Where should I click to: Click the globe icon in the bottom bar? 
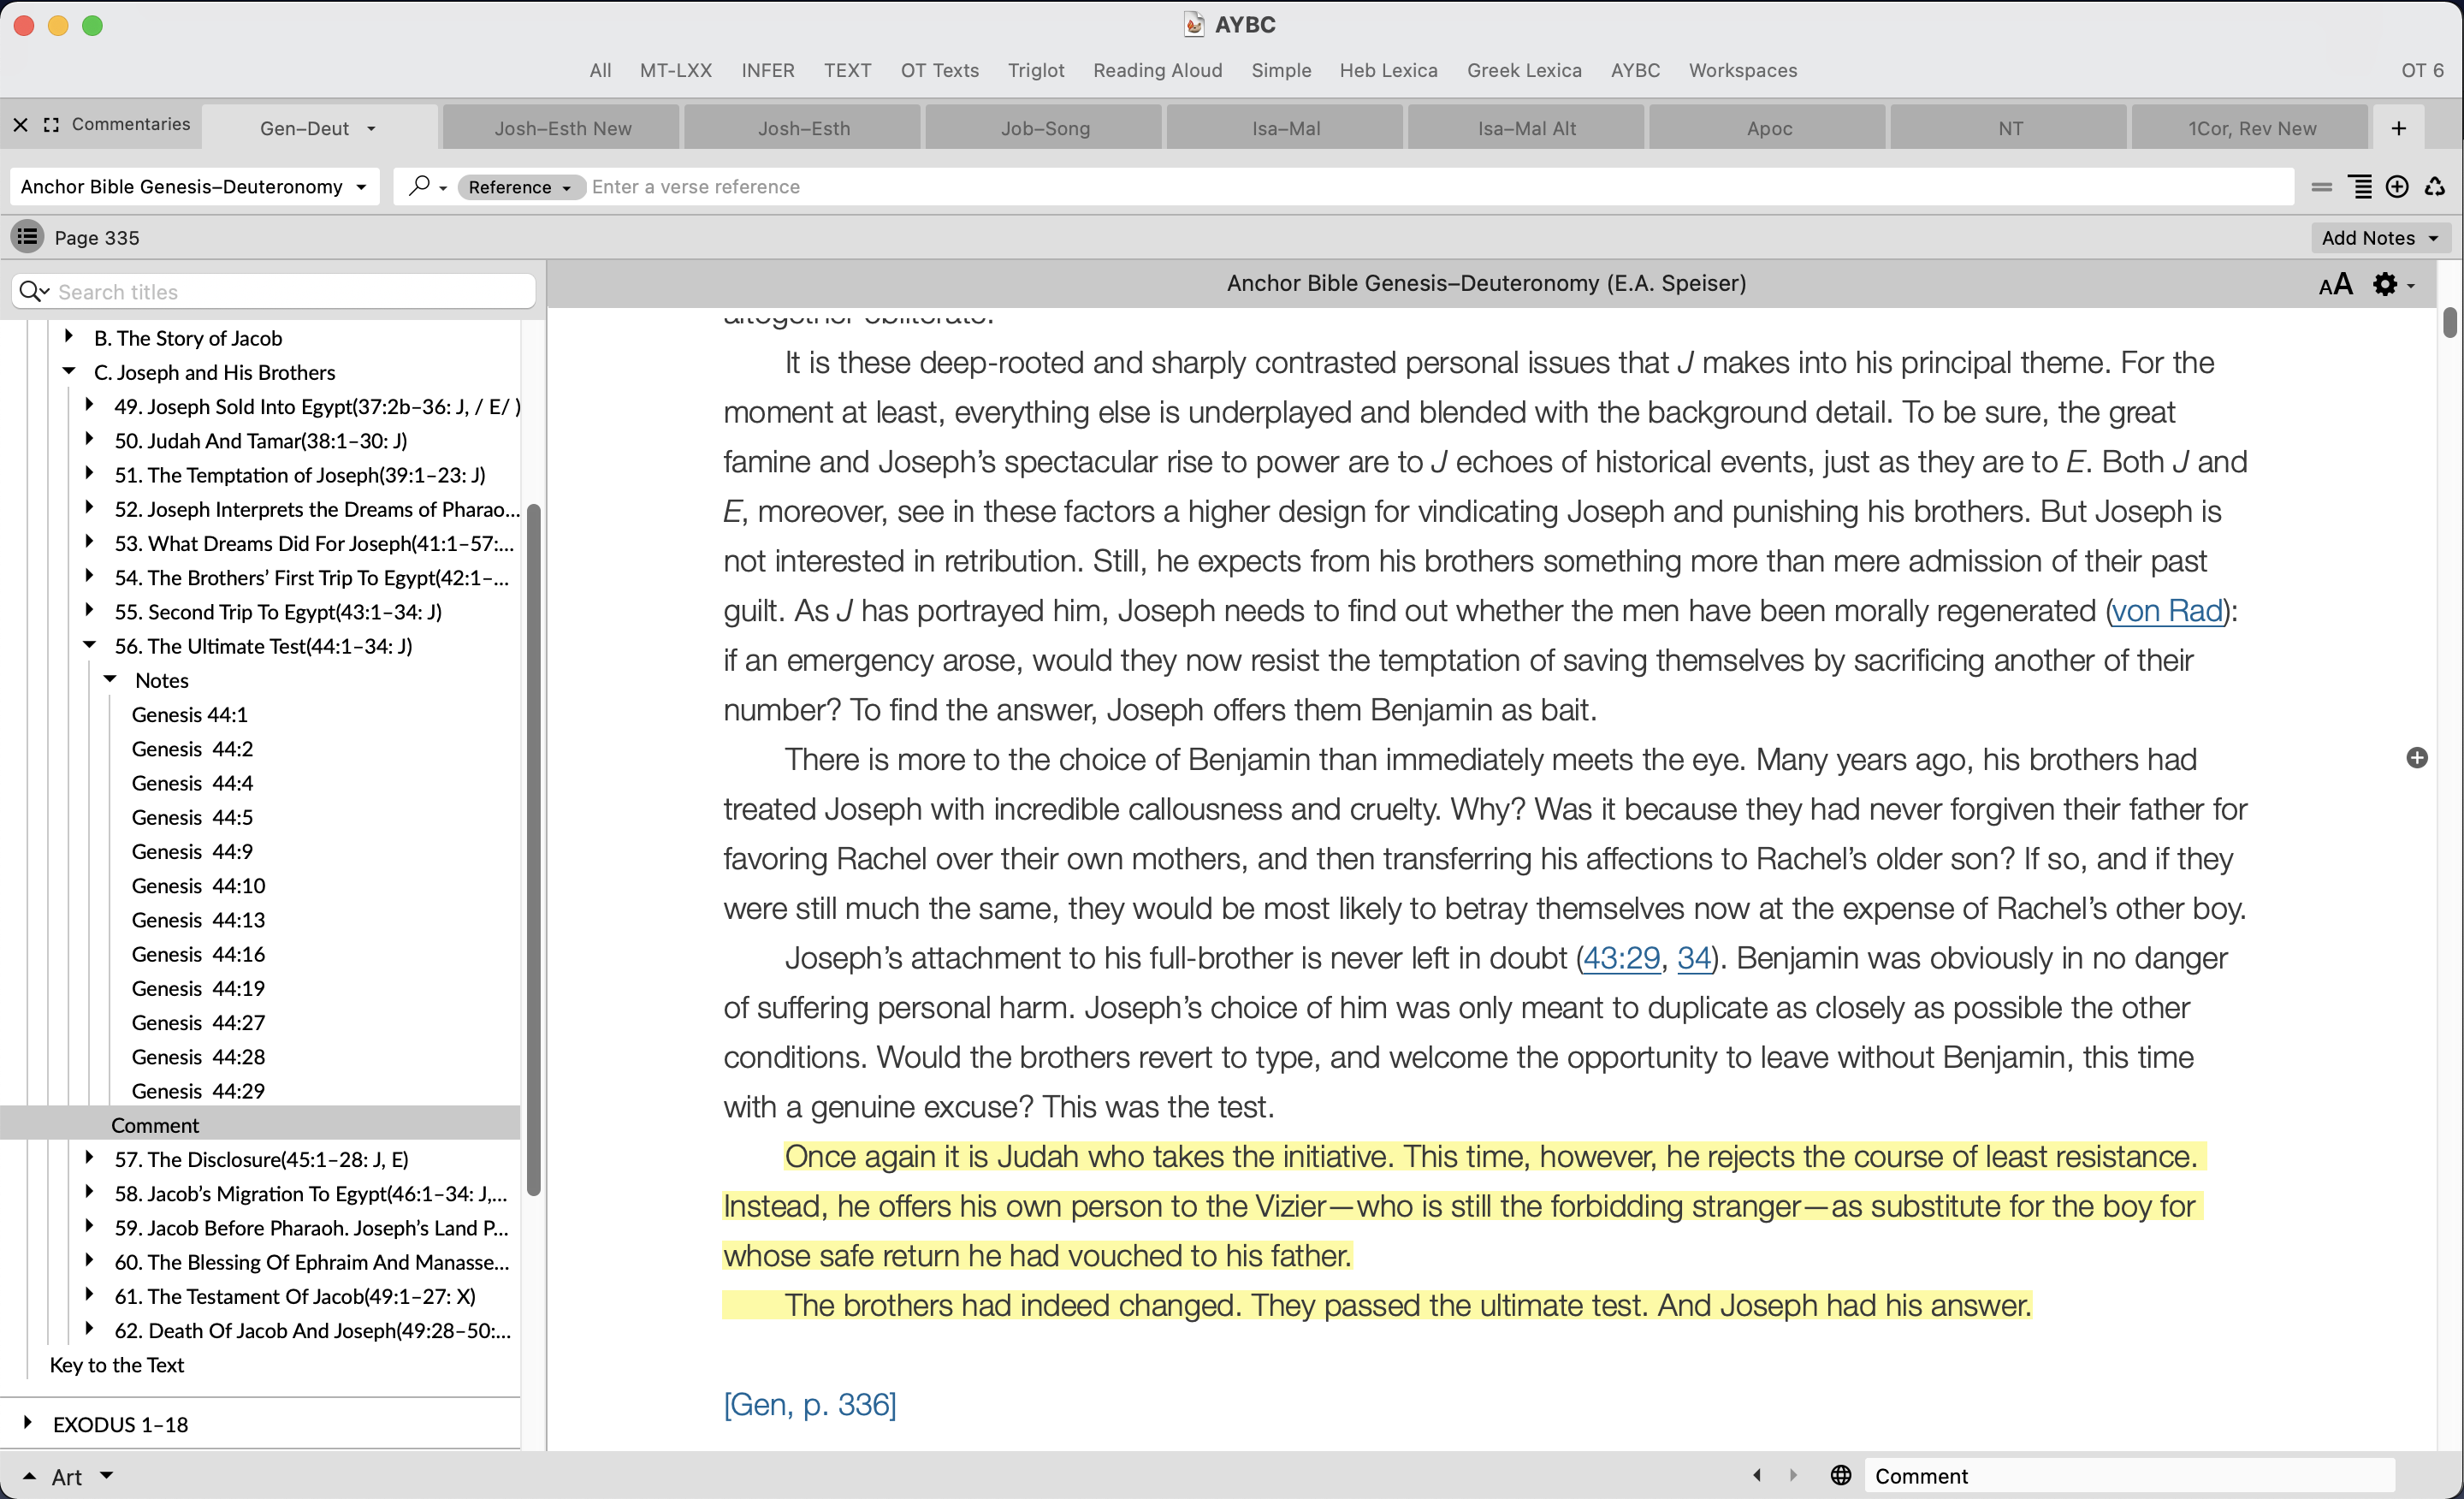point(1841,1475)
